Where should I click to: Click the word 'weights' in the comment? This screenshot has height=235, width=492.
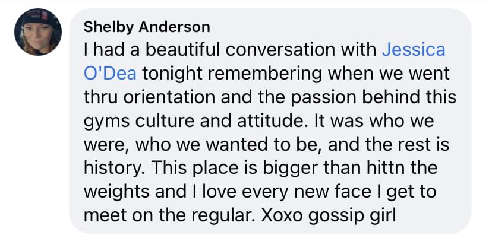(x=116, y=192)
